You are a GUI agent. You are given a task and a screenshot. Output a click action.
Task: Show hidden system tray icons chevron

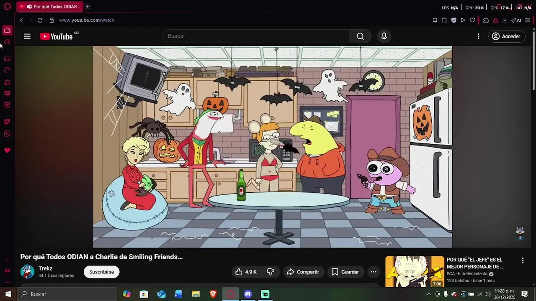coord(429,294)
